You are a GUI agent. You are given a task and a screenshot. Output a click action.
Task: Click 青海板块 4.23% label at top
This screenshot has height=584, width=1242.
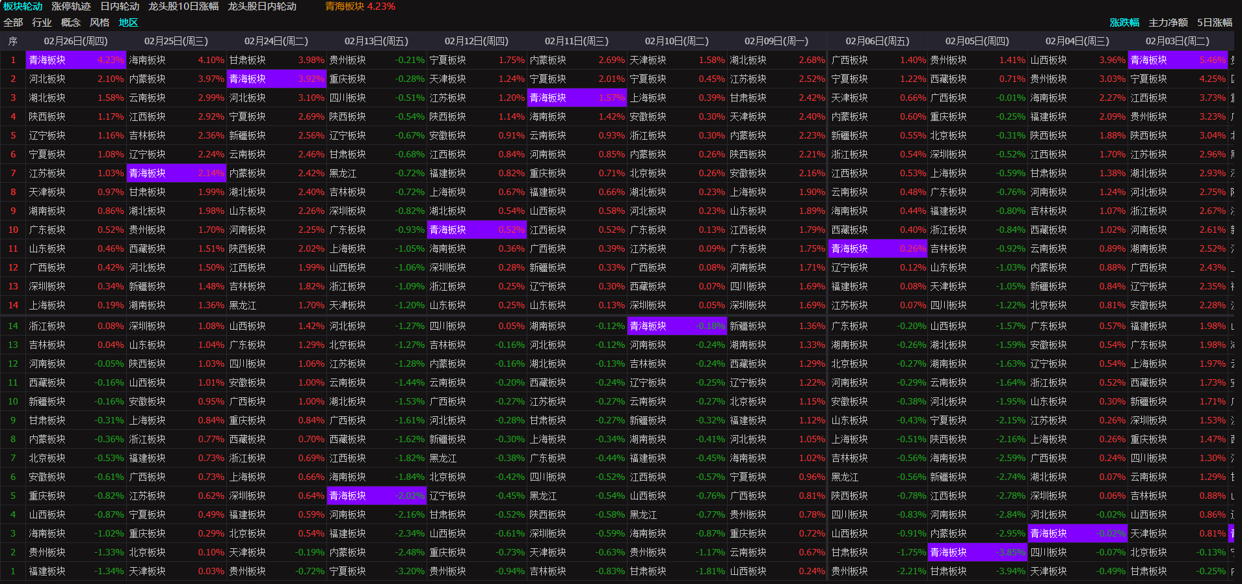point(360,7)
